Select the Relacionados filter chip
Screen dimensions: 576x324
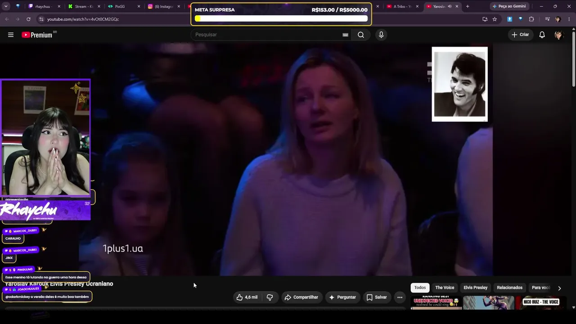[x=509, y=288]
